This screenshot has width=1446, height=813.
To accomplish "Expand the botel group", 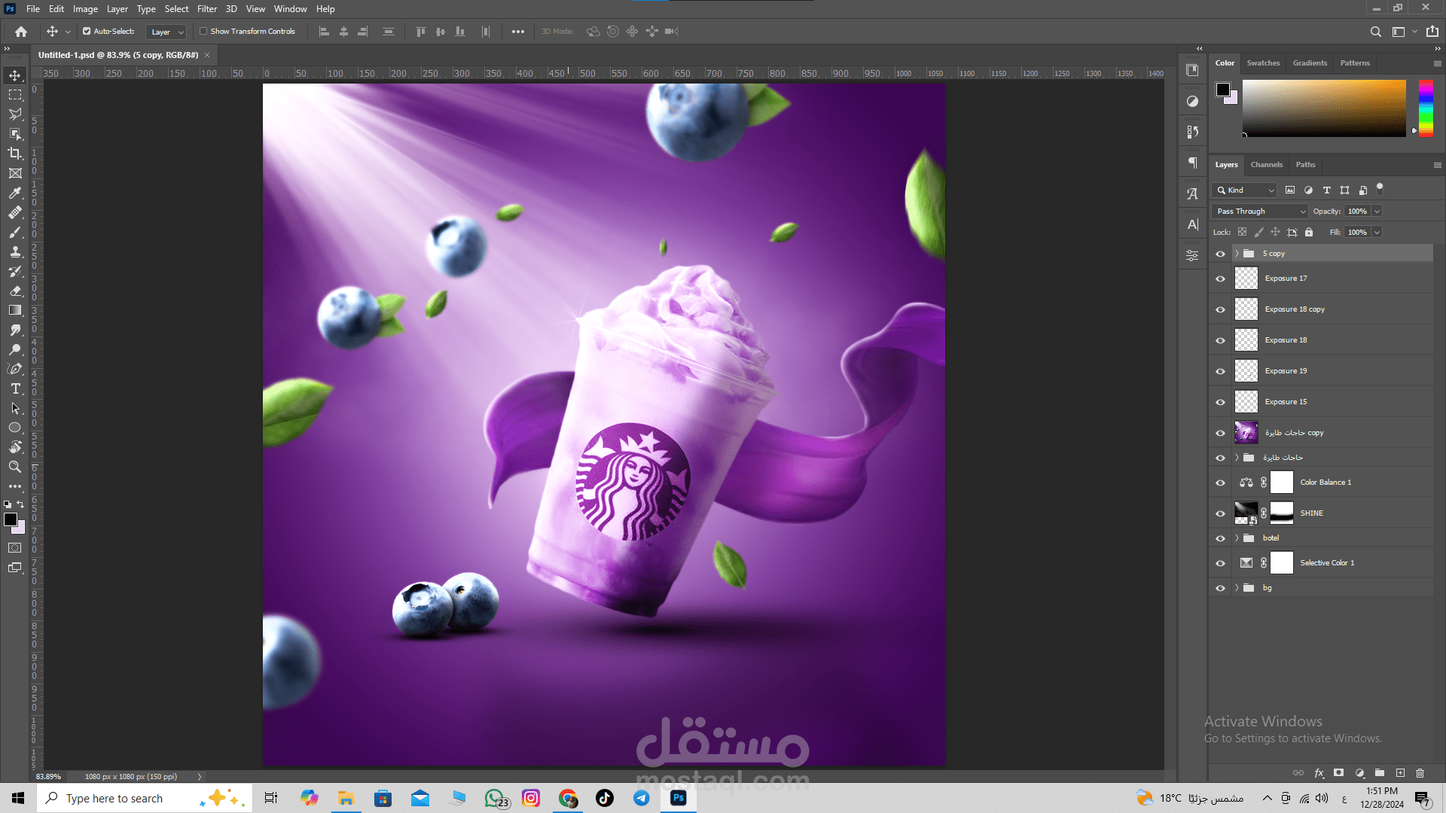I will click(x=1237, y=538).
